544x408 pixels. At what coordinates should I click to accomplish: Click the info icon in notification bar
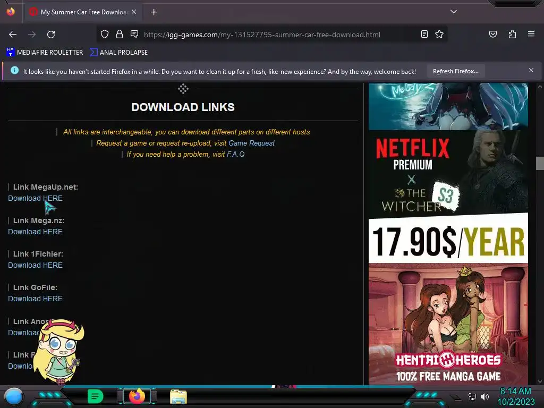(14, 71)
